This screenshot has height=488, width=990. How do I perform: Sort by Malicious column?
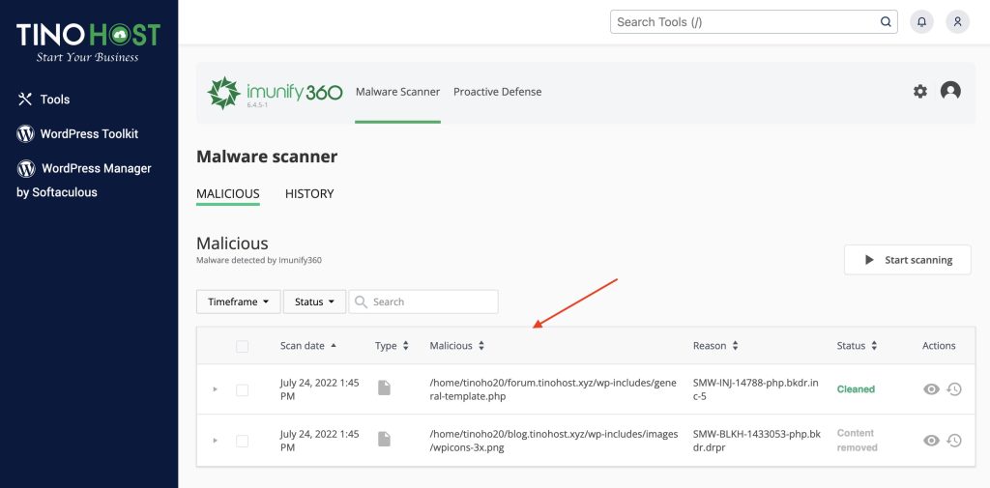point(456,346)
